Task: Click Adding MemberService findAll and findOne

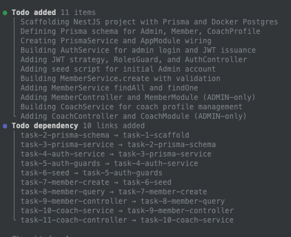Action: (x=109, y=88)
